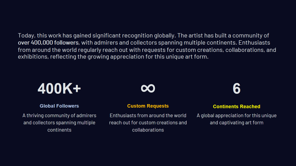Screen dimensions: 296x166
Task: Click 'collaborations' under Custom Requests
Action: 148,130
